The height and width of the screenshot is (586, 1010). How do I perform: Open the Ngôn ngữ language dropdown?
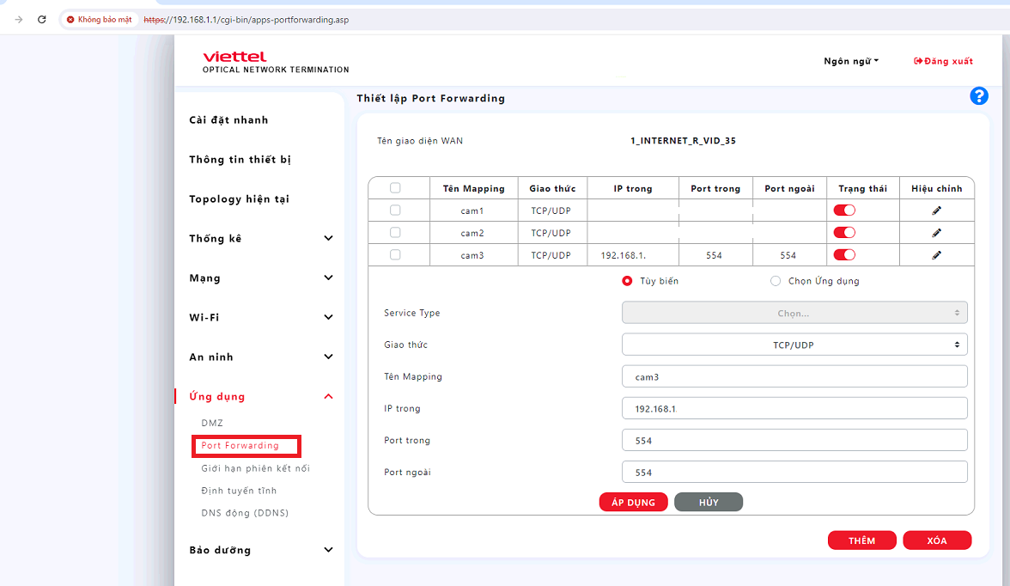851,61
